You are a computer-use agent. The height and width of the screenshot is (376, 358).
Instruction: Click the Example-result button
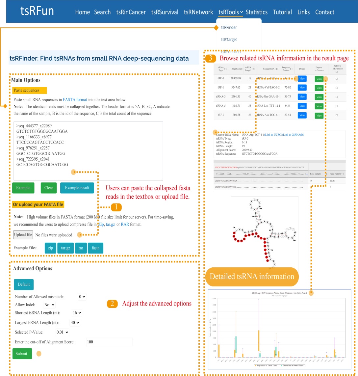pyautogui.click(x=77, y=188)
